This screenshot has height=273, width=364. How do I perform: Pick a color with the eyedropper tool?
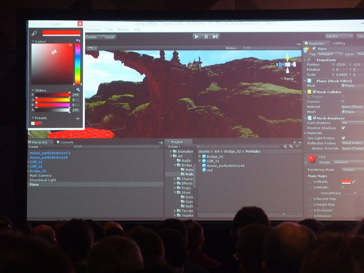[x=34, y=33]
